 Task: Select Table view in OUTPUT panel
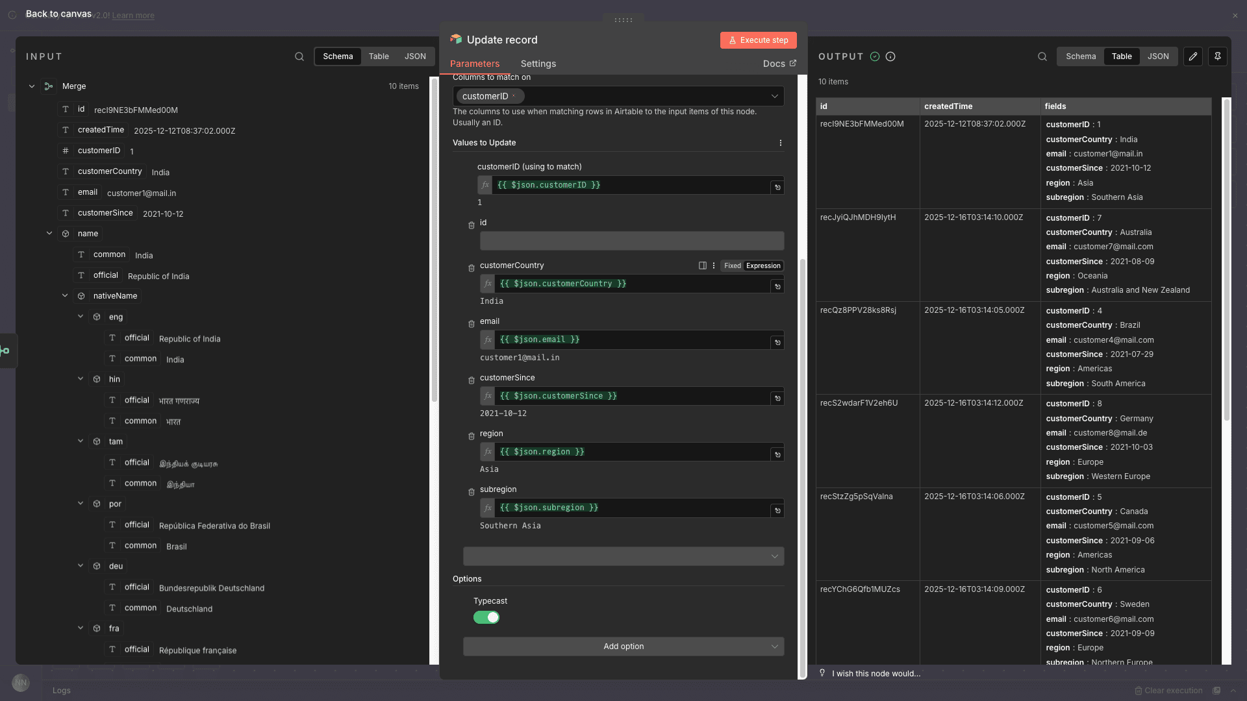[1122, 56]
